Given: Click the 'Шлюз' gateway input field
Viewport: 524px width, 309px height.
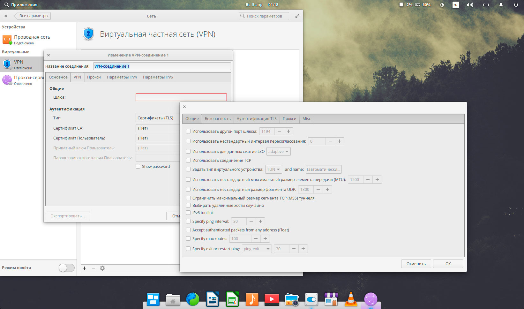Looking at the screenshot, I should [x=181, y=97].
